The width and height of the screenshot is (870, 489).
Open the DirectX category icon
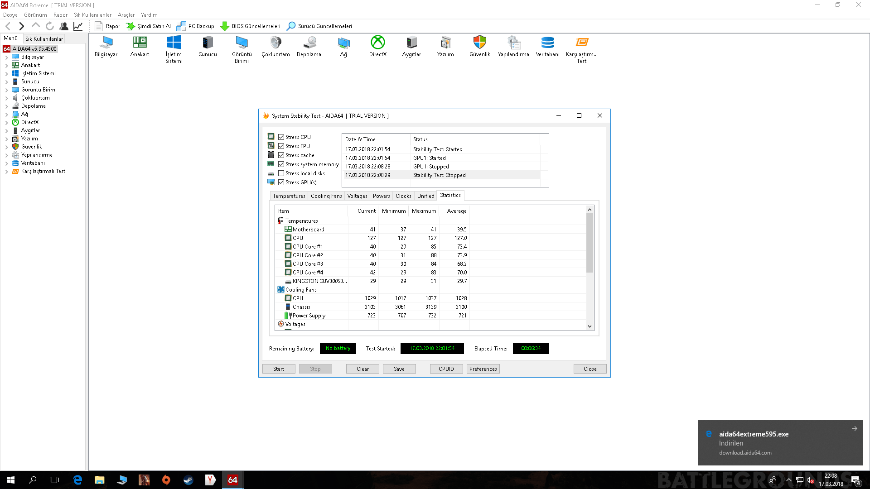pyautogui.click(x=377, y=43)
